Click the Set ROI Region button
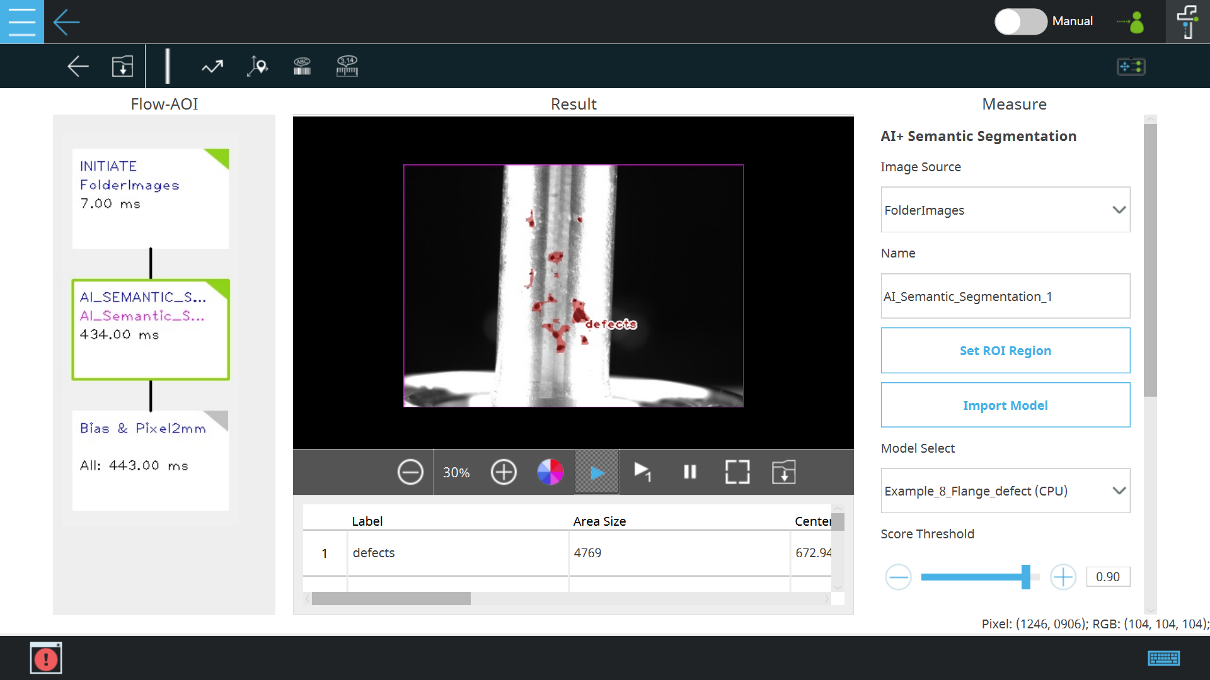This screenshot has height=680, width=1210. (x=1005, y=351)
